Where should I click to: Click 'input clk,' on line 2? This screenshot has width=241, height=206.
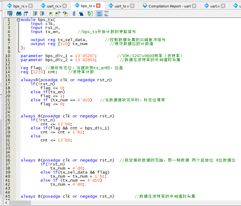(43, 24)
